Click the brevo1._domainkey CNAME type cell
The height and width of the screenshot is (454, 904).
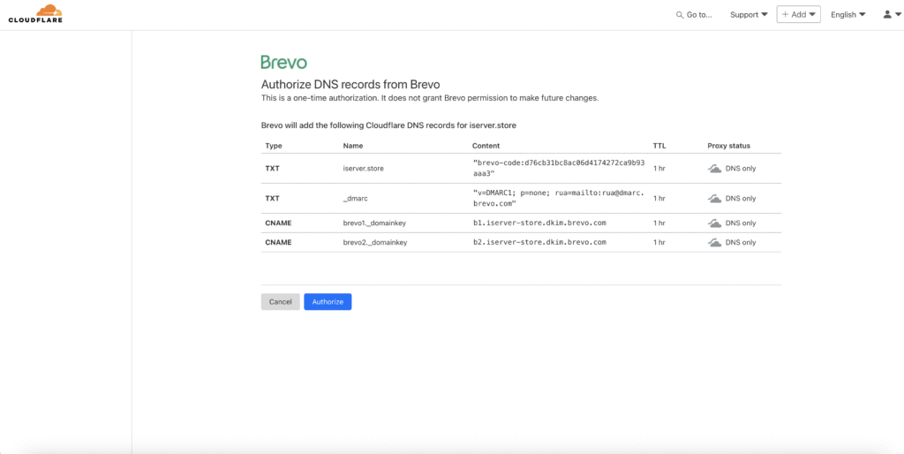coord(278,223)
